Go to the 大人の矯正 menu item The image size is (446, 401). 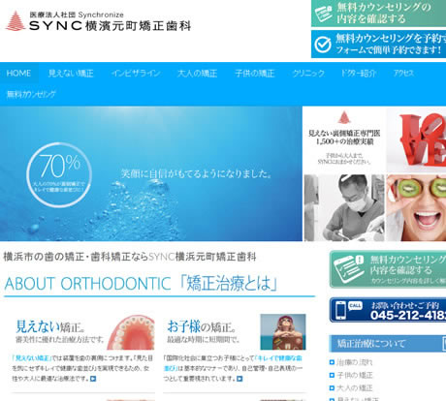(197, 74)
